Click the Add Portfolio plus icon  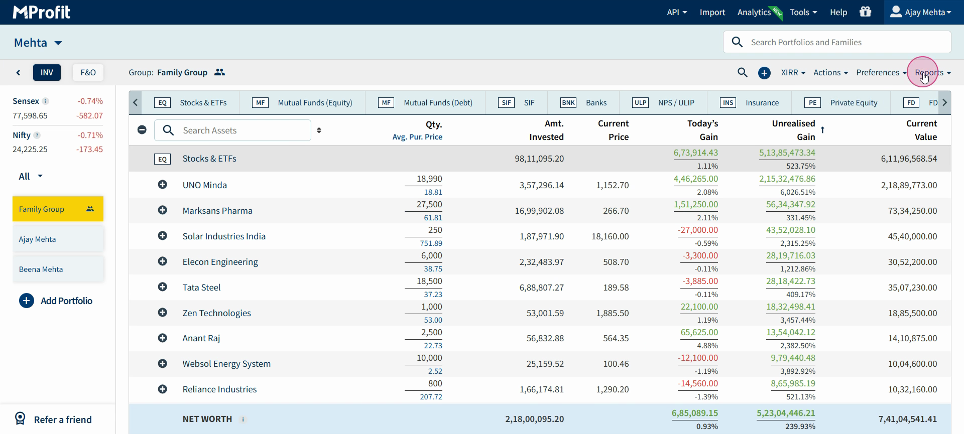(x=27, y=301)
